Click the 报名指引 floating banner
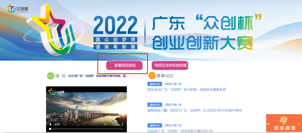Screen dimensions: 302x133 point(284,123)
